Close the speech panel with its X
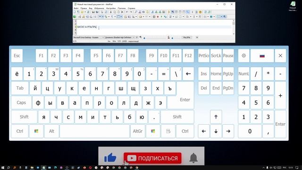Screen dimensions: 302x170 [x=197, y=37]
